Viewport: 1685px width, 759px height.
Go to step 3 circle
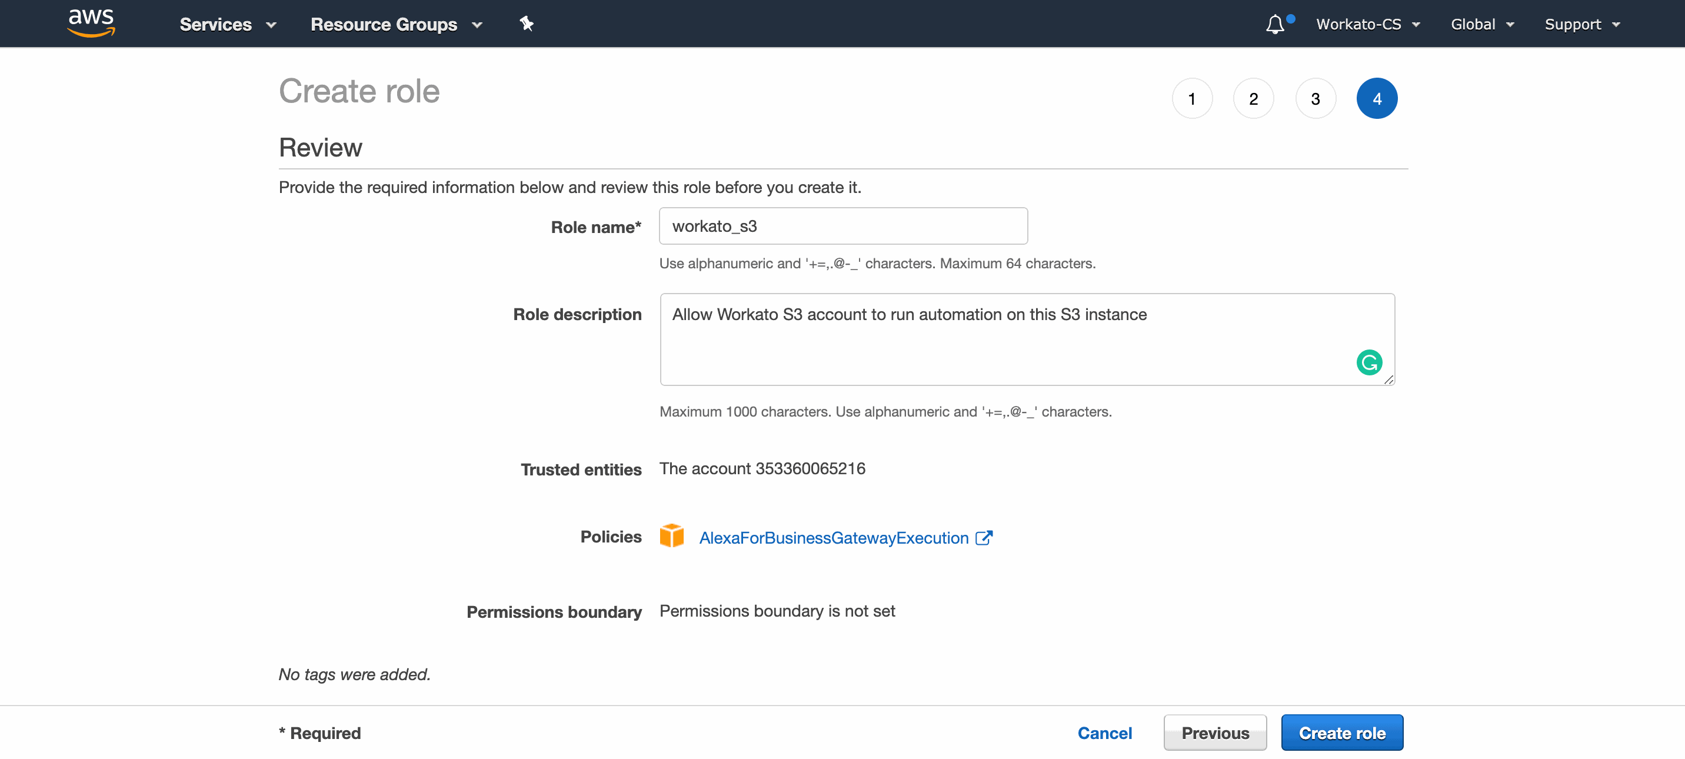[1316, 99]
